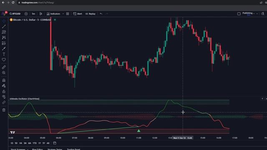Open indicator templates grid icon
Screen dimensions: 267x150
click(x=68, y=14)
